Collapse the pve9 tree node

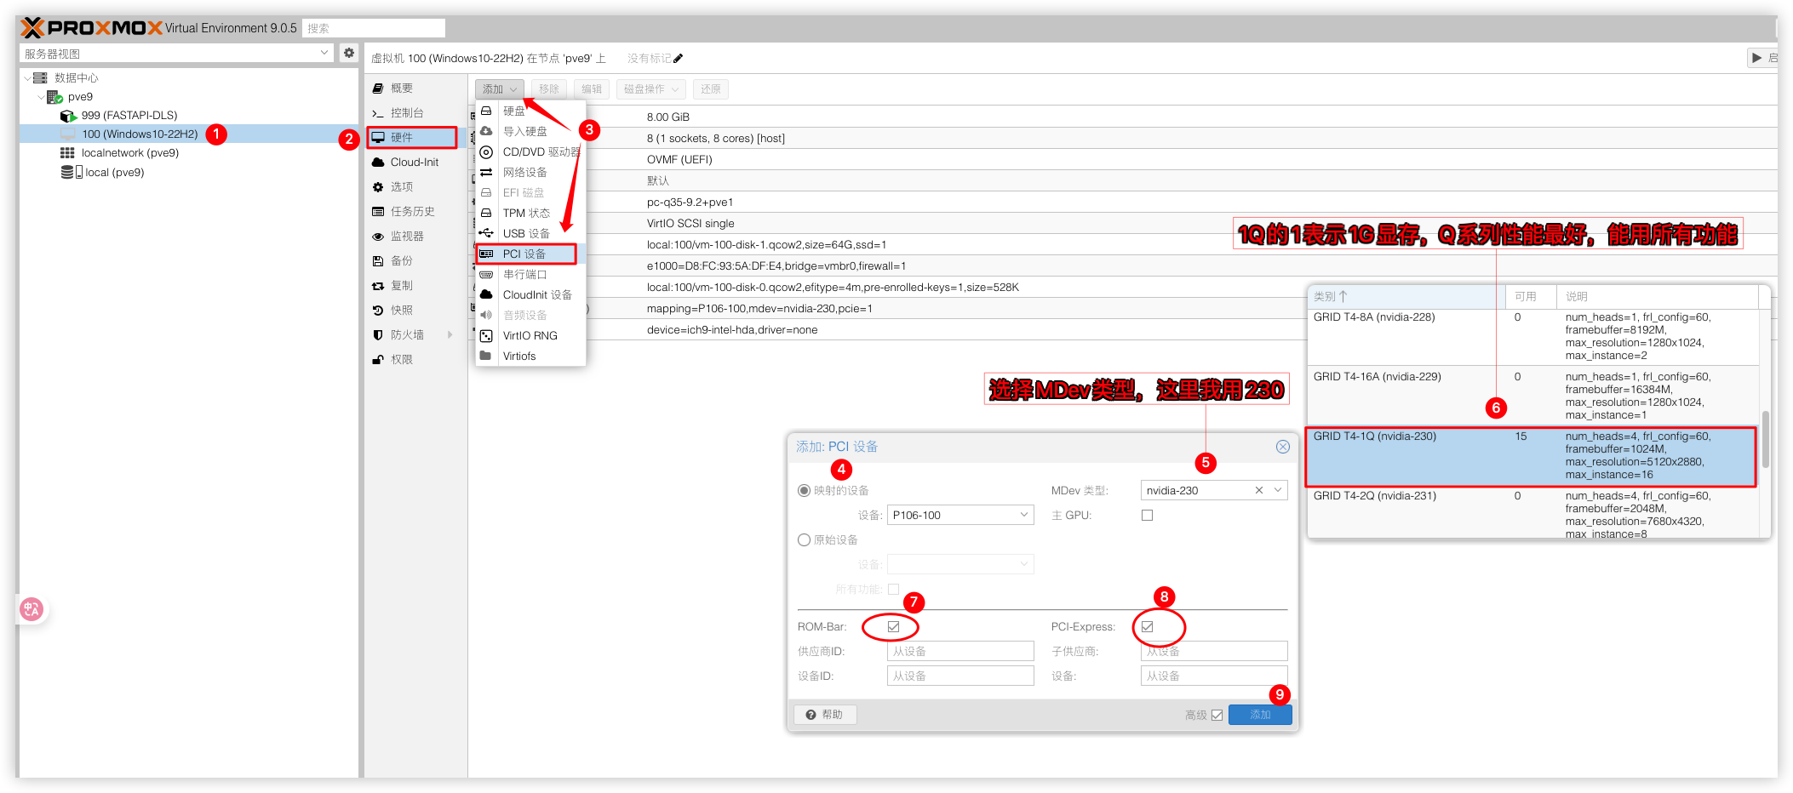click(41, 97)
